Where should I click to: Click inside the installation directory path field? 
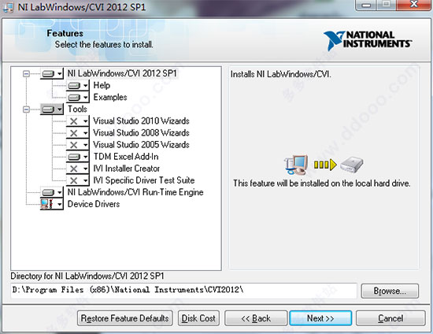(x=183, y=291)
